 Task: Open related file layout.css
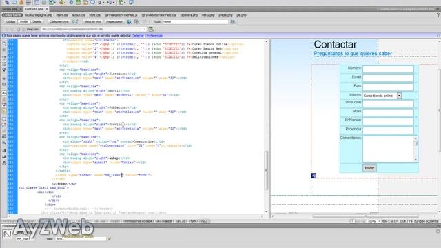coord(79,15)
